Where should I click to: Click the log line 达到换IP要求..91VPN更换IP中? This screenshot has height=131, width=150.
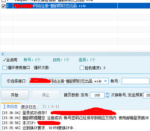[x=39, y=128]
